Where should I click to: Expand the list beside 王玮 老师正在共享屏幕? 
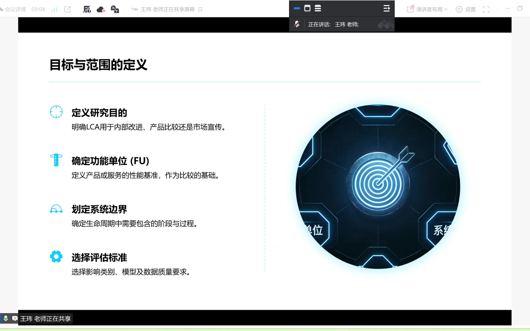pos(200,9)
